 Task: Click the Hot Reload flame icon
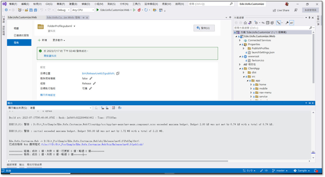pos(139,10)
